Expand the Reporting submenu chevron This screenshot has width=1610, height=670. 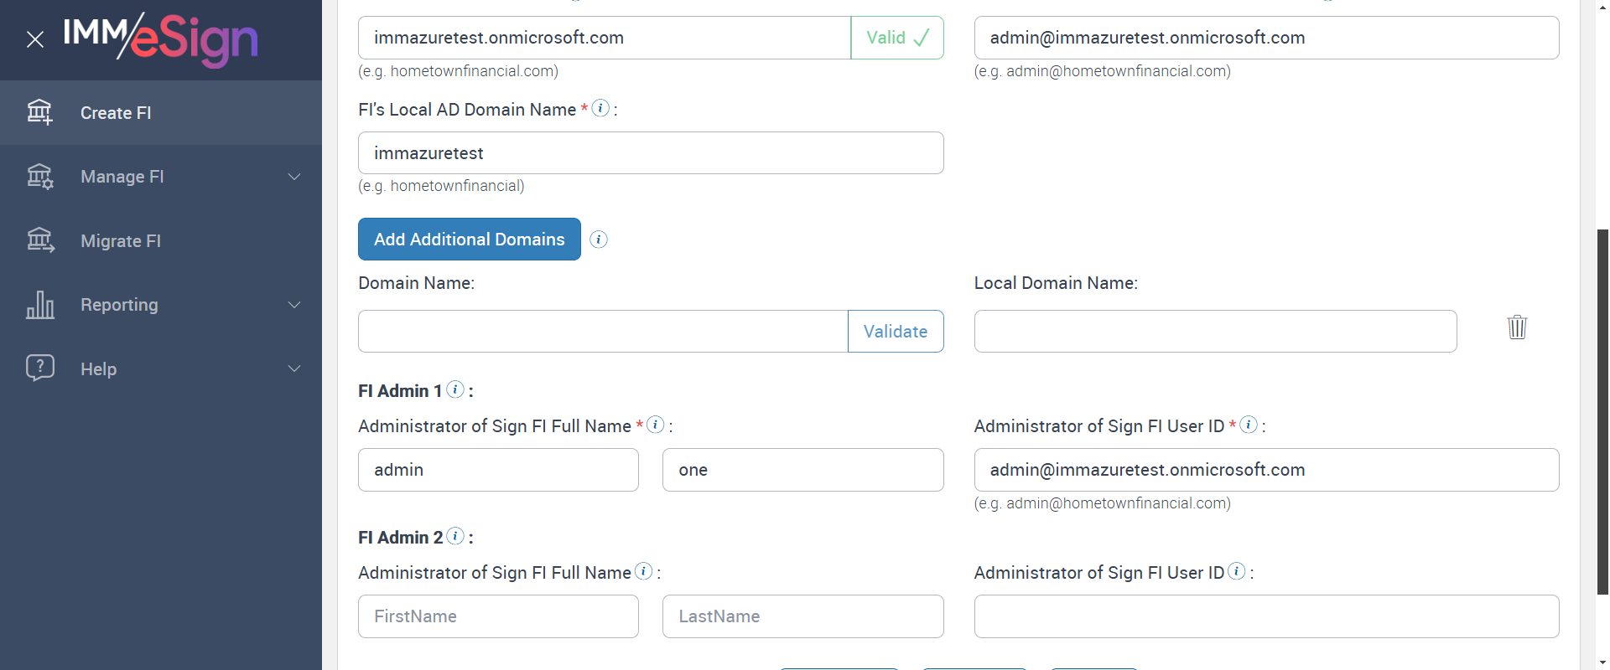[294, 305]
